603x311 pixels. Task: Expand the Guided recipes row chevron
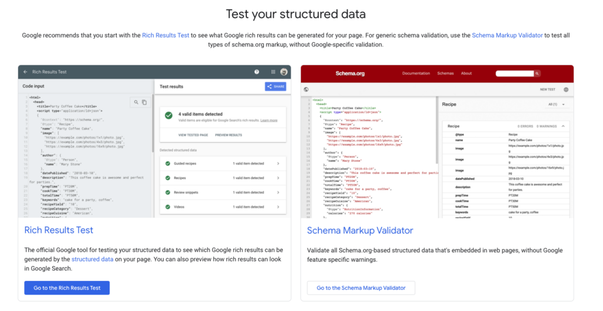tap(278, 163)
